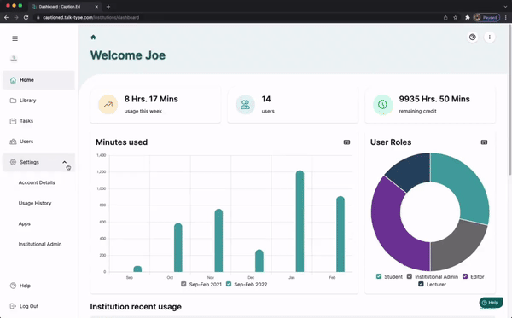Open Minutes used chart table view icon

click(346, 142)
